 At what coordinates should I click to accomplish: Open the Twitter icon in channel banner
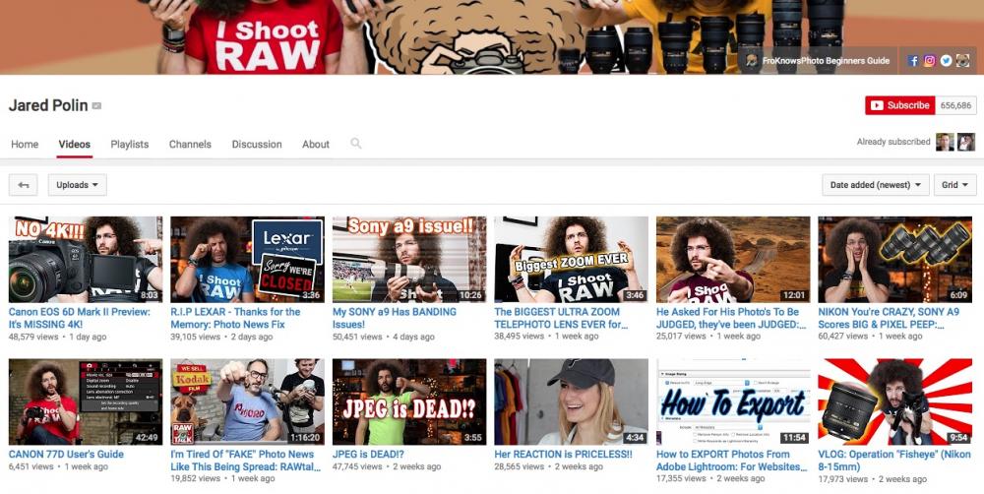(946, 61)
